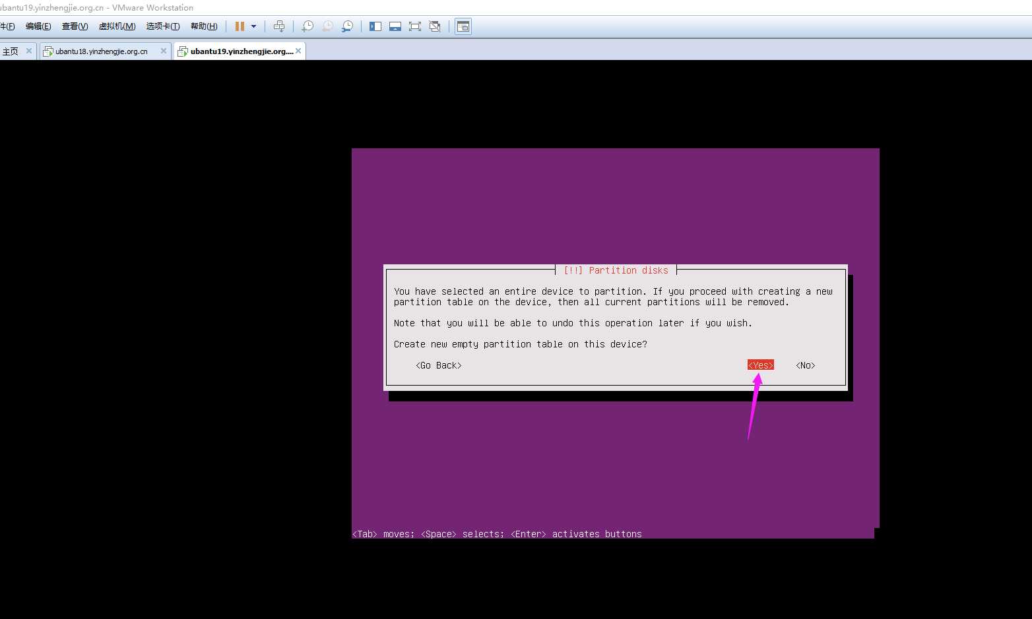Pause the virtual machine with the pause icon

click(240, 26)
